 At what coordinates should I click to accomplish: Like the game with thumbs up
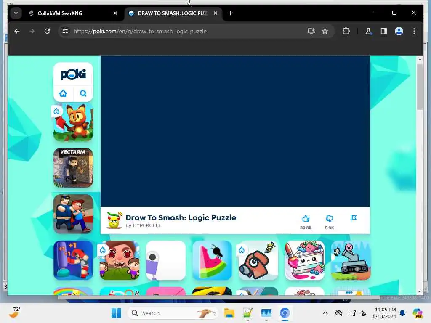pyautogui.click(x=306, y=219)
